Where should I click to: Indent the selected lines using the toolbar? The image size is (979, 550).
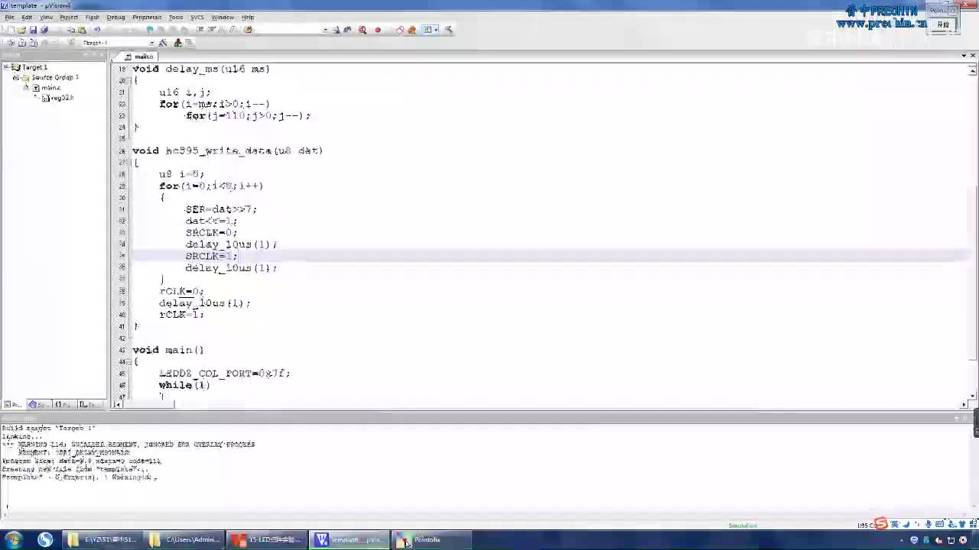coord(200,30)
